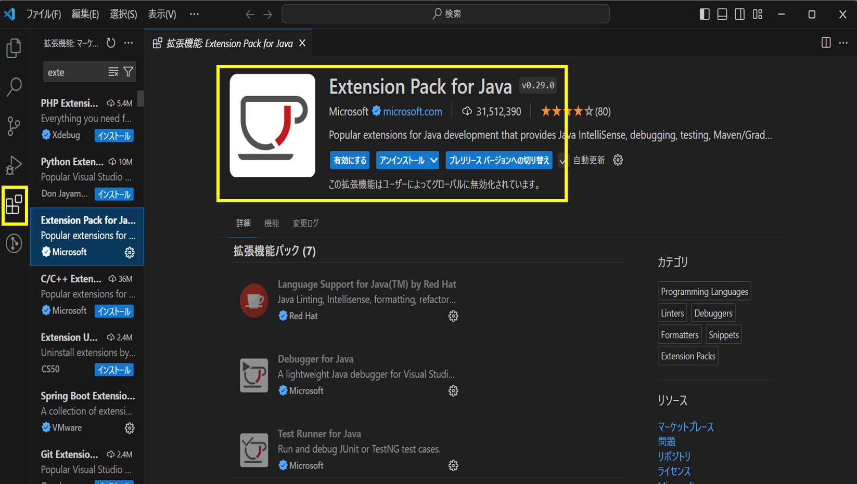Click the Programming Languages category tag
Screen dimensions: 857x484
[x=705, y=292]
